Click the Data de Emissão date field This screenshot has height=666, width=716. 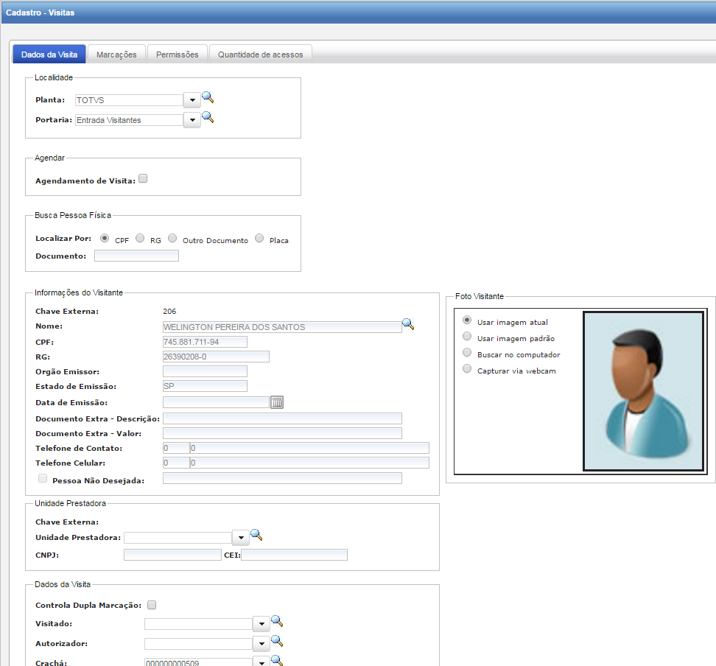(x=216, y=402)
